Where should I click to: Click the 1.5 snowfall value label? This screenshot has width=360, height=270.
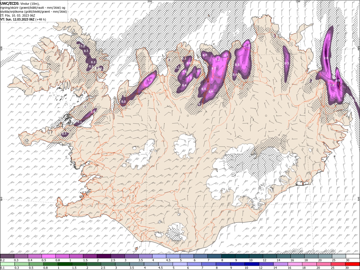pyautogui.click(x=150, y=80)
